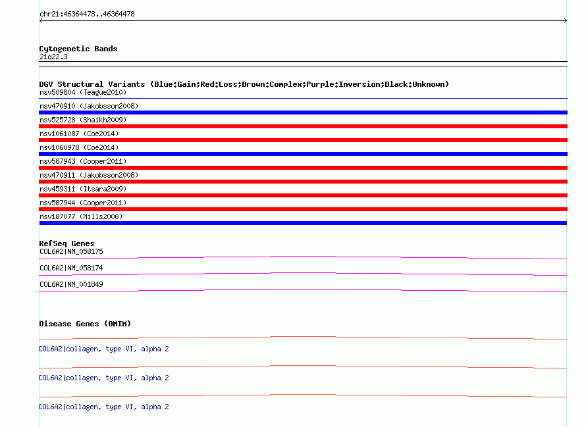Open the first COL6A2 collagen type VI link

pyautogui.click(x=103, y=349)
